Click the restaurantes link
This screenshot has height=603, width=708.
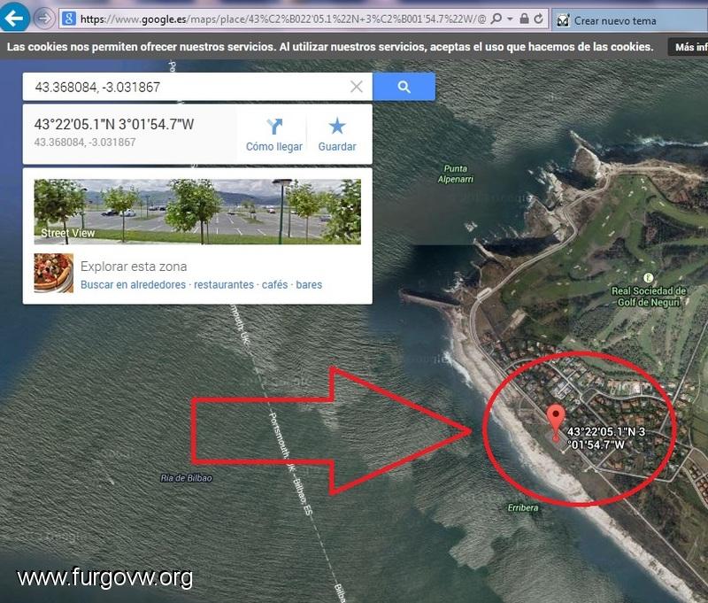coord(224,284)
